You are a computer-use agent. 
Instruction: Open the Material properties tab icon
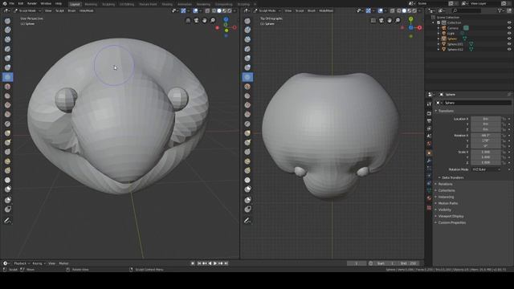[x=429, y=198]
